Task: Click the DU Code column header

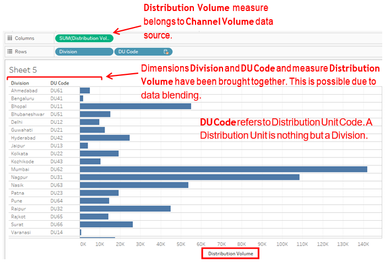Action: pyautogui.click(x=59, y=83)
